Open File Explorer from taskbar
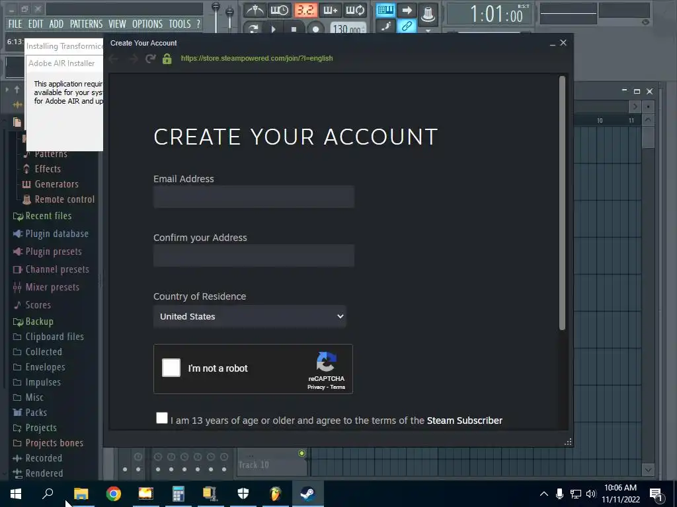 (81, 494)
